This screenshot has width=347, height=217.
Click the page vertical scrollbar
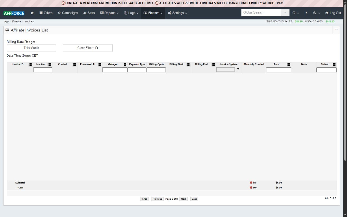pyautogui.click(x=345, y=81)
